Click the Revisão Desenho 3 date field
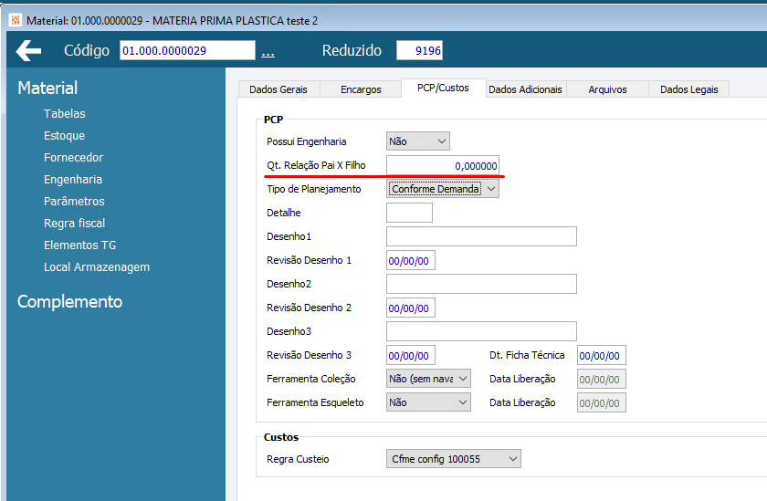The image size is (767, 501). tap(410, 355)
